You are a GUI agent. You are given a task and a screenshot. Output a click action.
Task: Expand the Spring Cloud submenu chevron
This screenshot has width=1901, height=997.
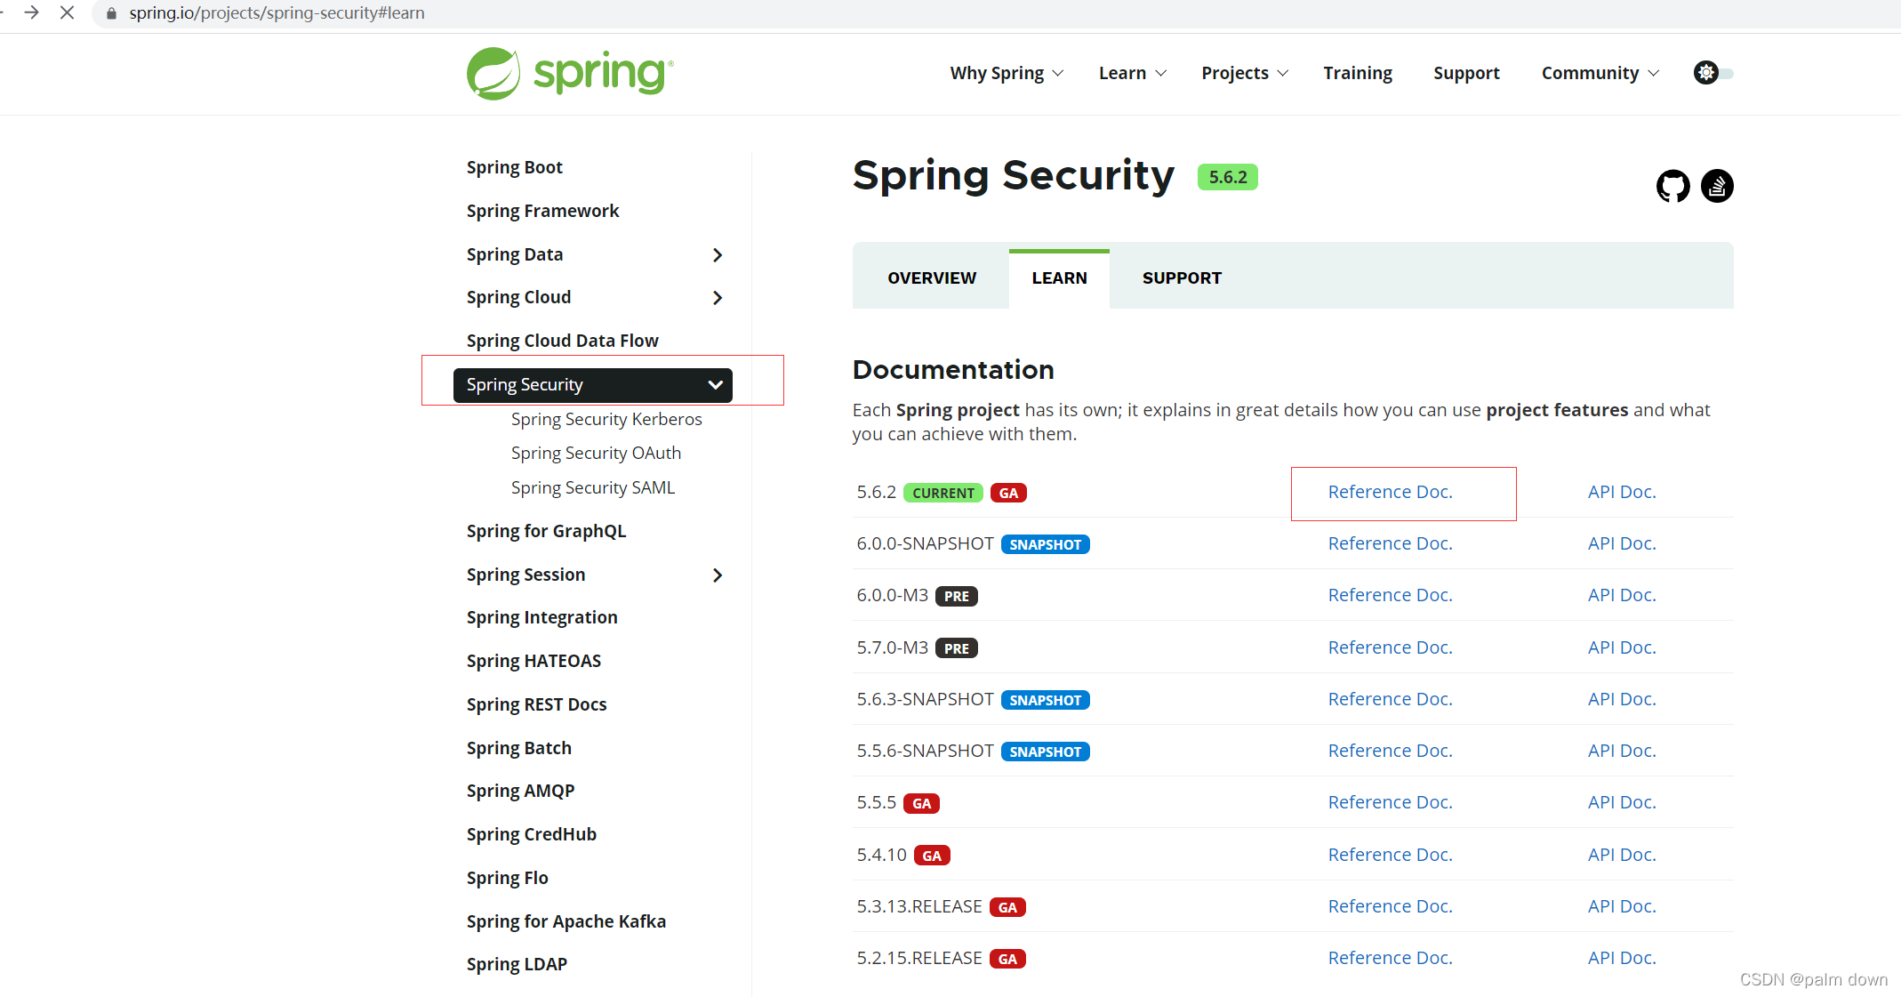(x=718, y=298)
